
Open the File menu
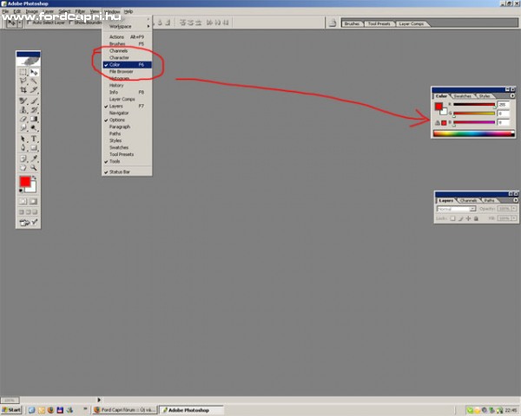5,11
